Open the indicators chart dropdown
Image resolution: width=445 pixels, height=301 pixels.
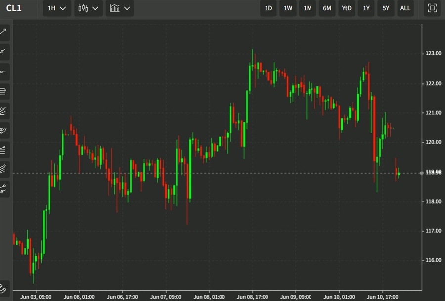click(120, 8)
